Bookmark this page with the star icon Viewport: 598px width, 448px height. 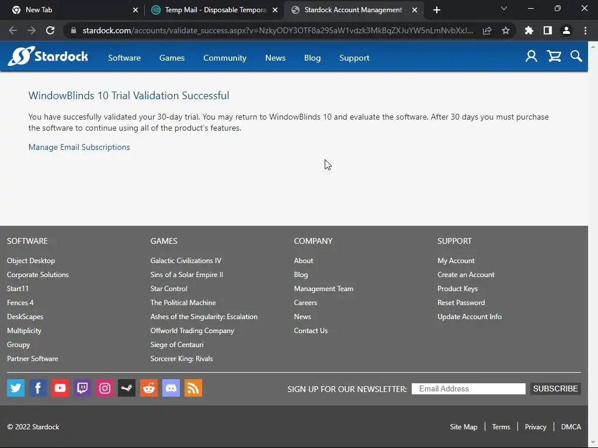[x=506, y=30]
